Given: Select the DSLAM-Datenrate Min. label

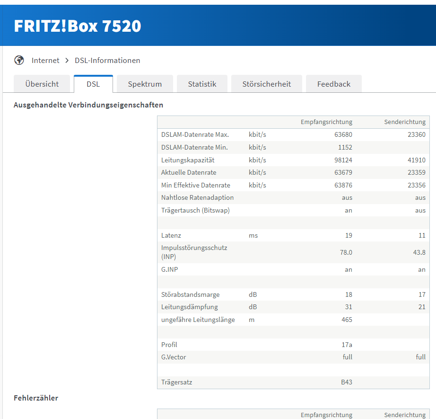Looking at the screenshot, I should pos(194,147).
